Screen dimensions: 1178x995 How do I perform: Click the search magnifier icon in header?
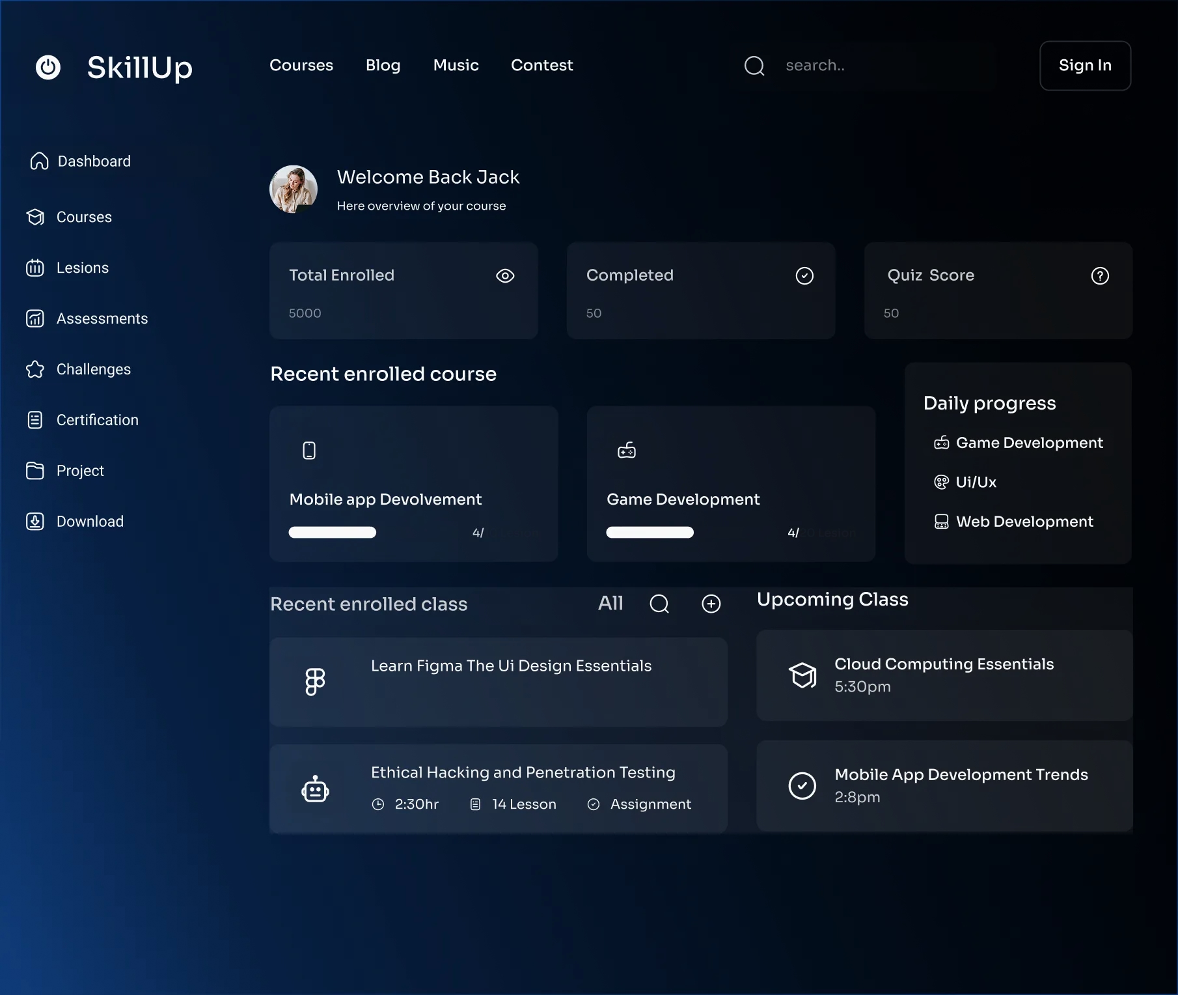754,66
